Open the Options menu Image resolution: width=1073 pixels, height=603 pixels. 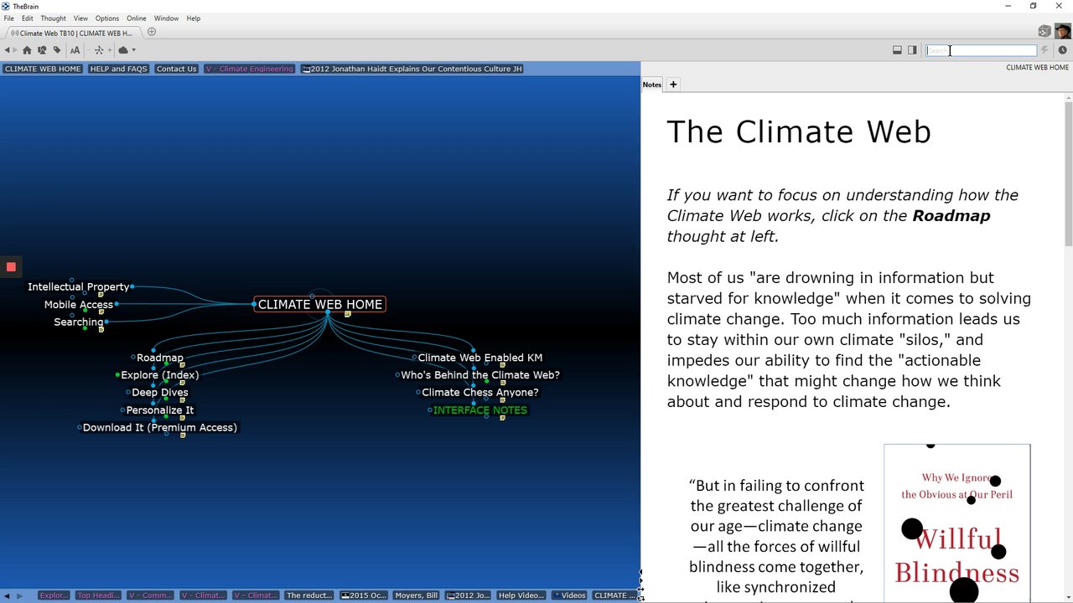[107, 18]
